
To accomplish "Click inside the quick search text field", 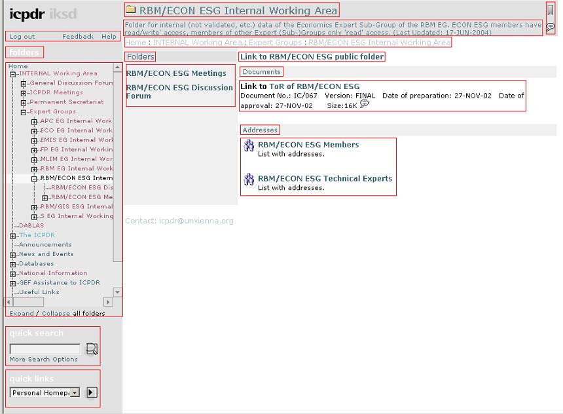I will [45, 349].
